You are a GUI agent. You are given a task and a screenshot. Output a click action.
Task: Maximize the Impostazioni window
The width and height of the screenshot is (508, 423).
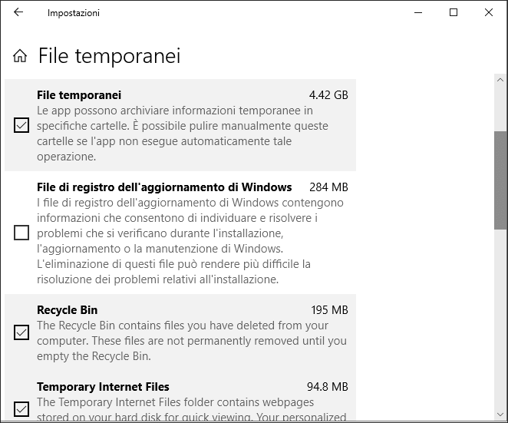(454, 12)
